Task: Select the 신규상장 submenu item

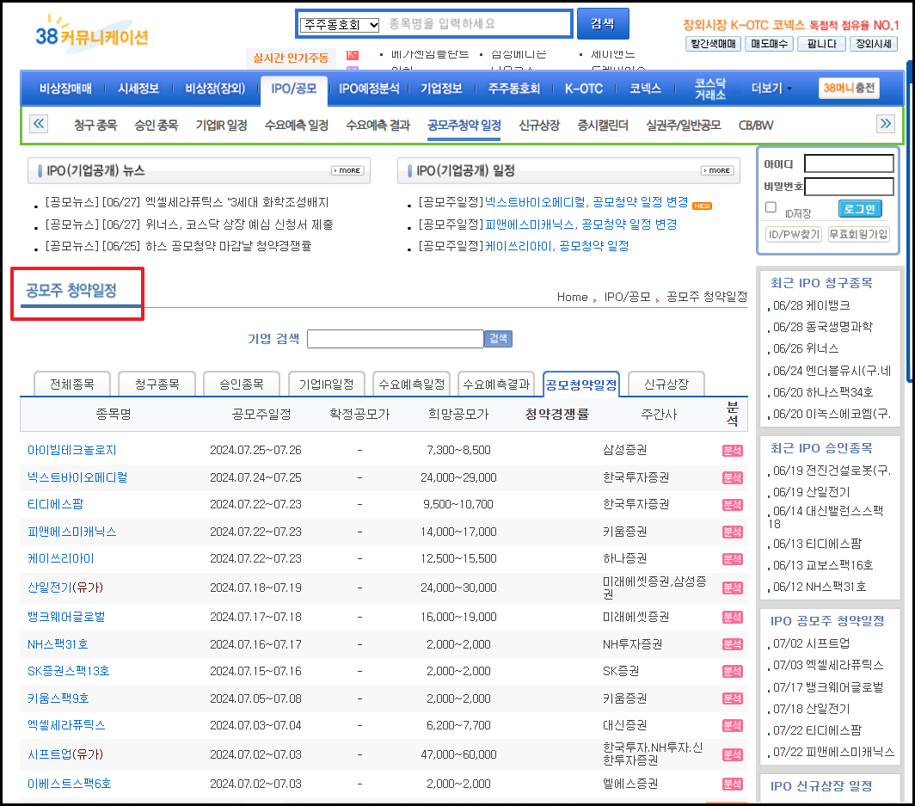Action: (x=539, y=125)
